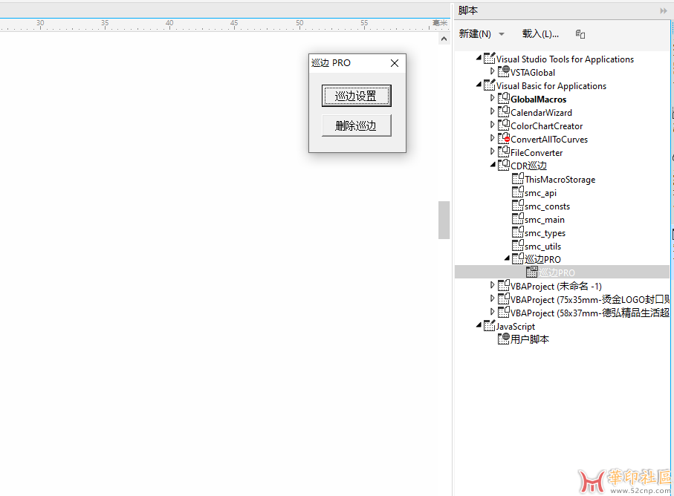This screenshot has width=674, height=496.
Task: Expand the GlobalMacros project
Action: [x=492, y=99]
